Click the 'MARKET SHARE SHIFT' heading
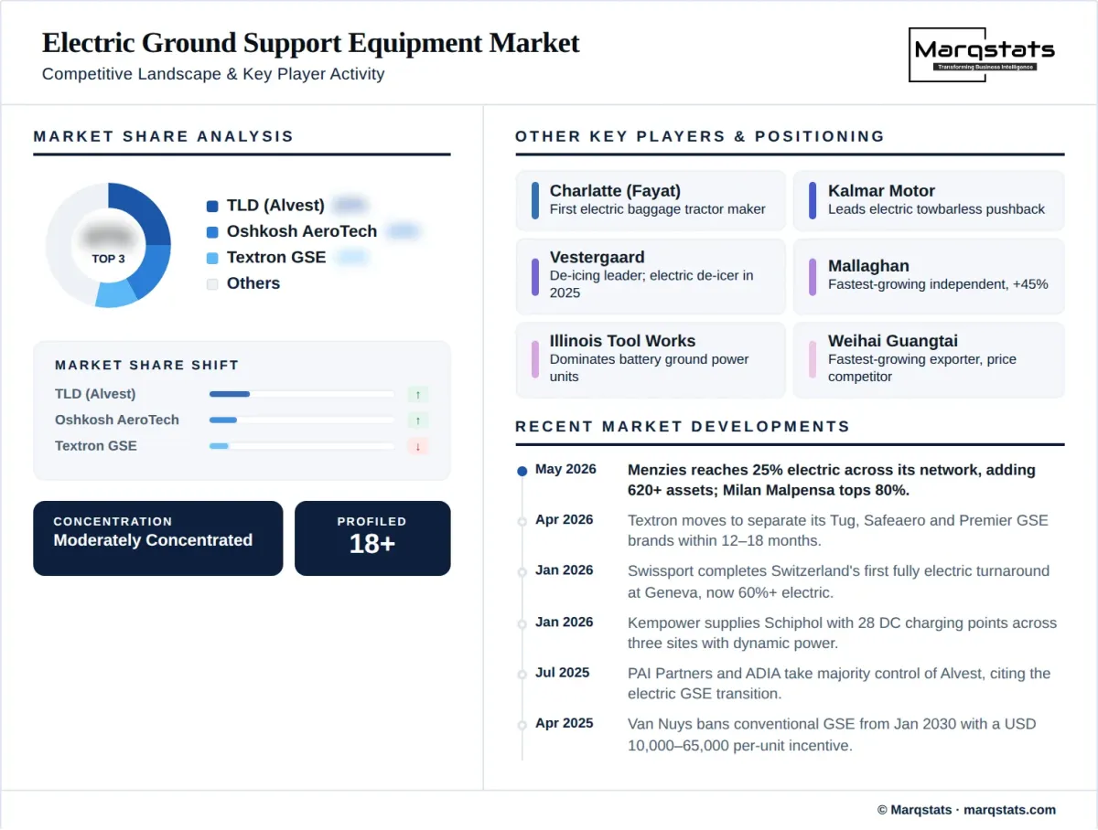Viewport: 1098px width, 830px height. click(x=146, y=365)
